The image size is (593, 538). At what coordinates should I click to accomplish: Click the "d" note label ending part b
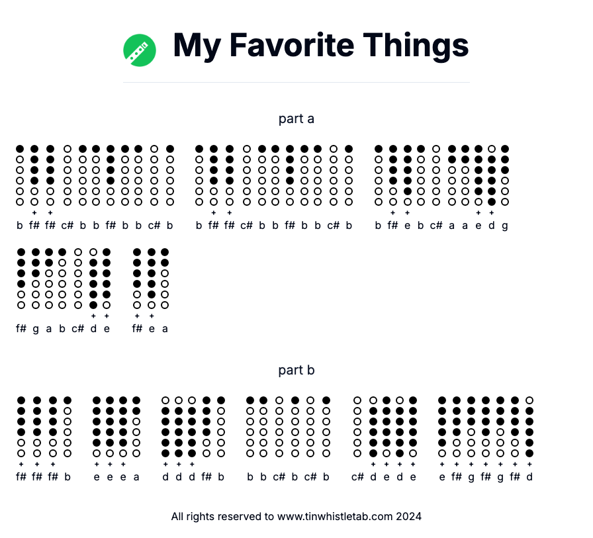529,477
